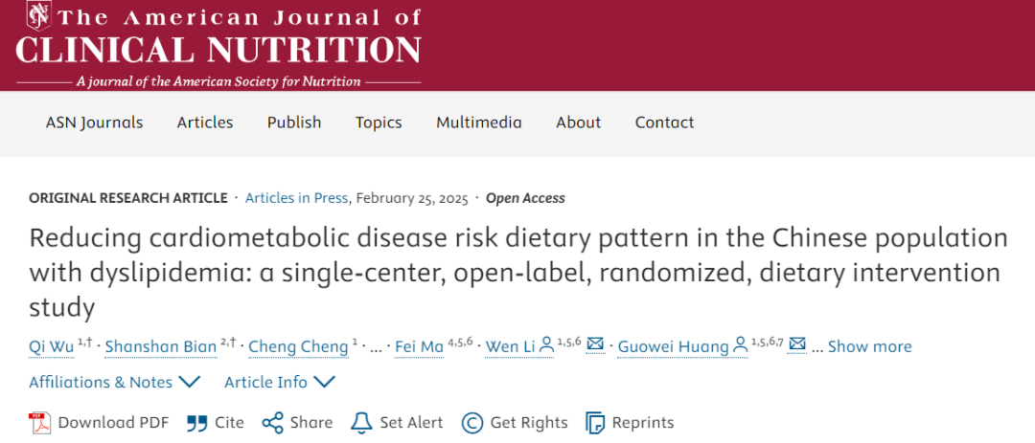
Task: Click the Get Rights copyright icon
Action: click(471, 423)
